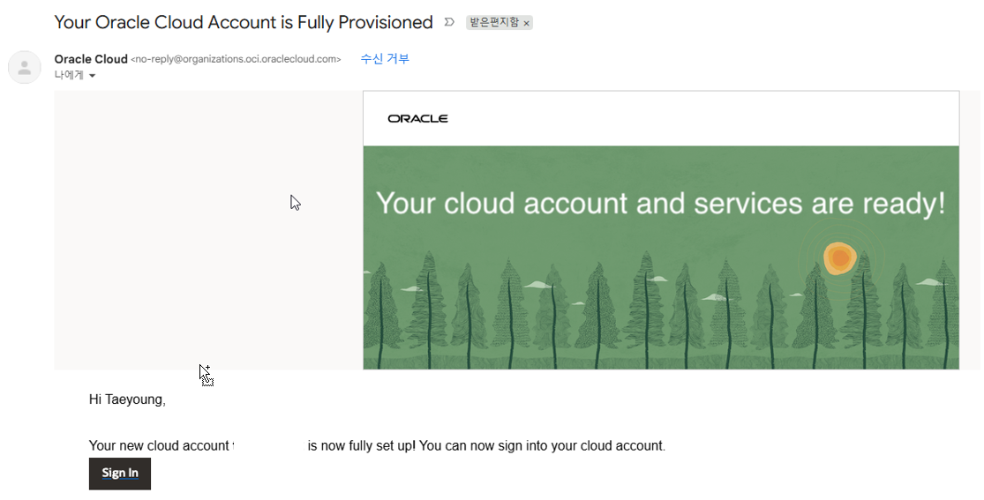Screen dimensions: 984x500
Task: Click the Sign In button
Action: (120, 474)
